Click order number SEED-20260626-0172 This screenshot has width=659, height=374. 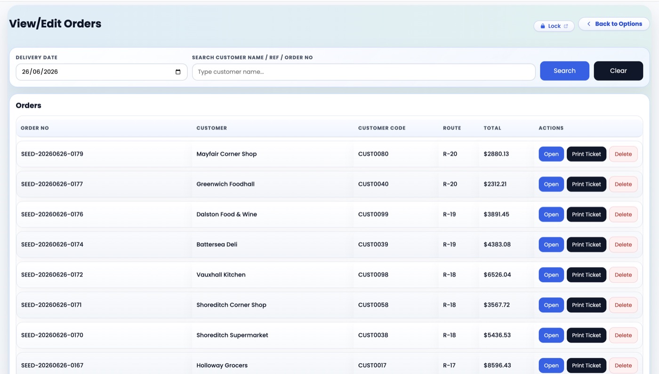pyautogui.click(x=52, y=275)
